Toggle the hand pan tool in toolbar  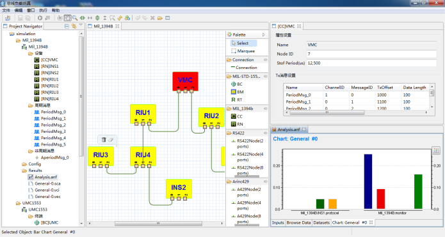tap(67, 18)
